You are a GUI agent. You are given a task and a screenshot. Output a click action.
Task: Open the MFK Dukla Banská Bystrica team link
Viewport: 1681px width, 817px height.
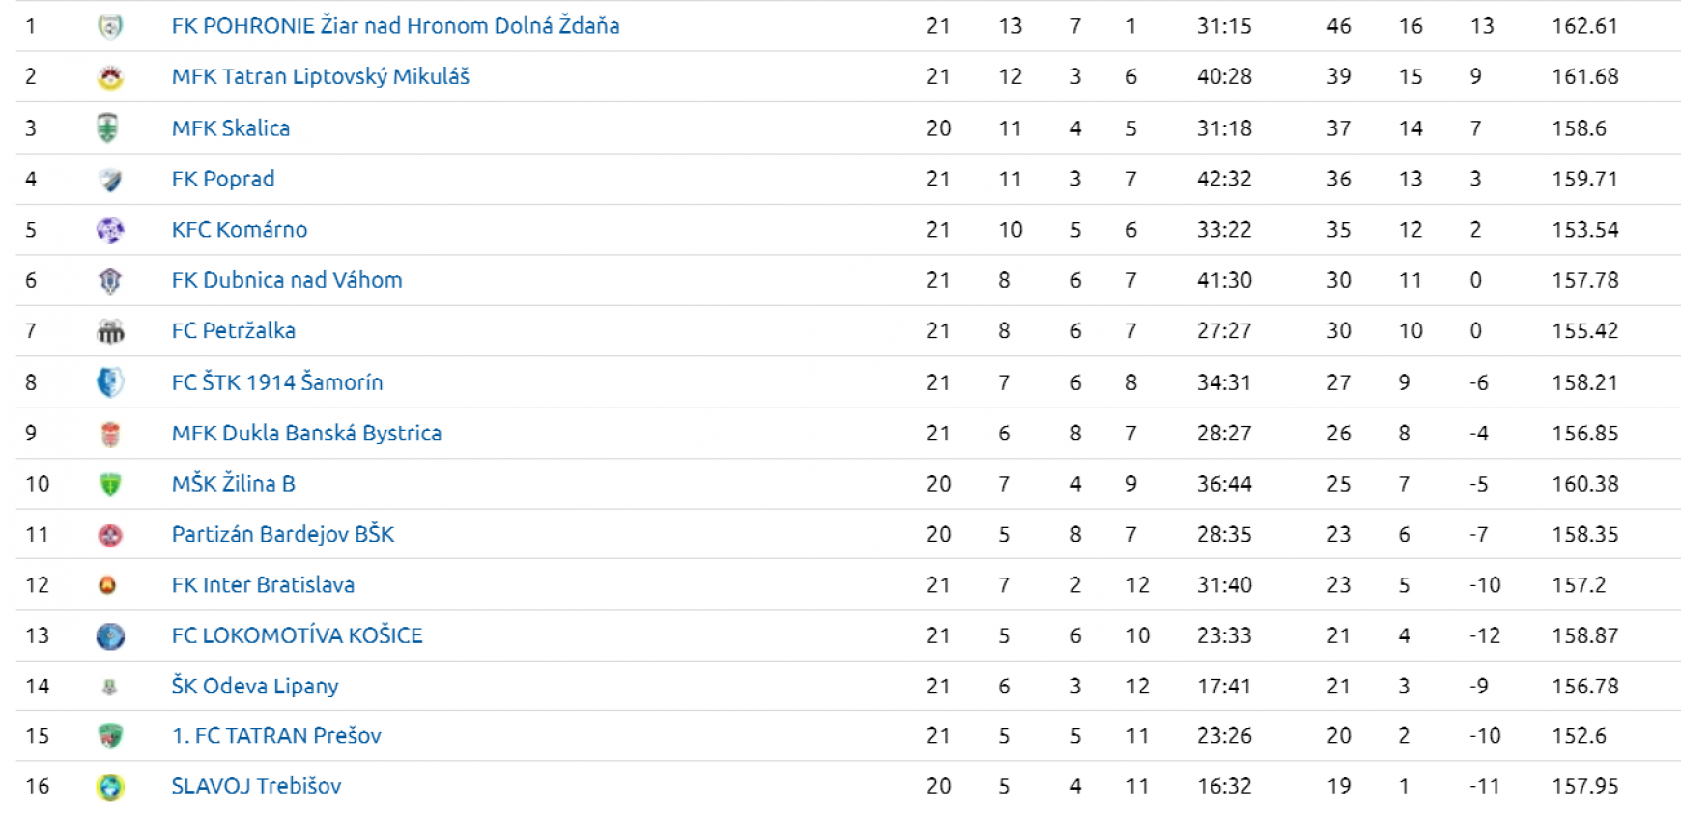pos(306,433)
